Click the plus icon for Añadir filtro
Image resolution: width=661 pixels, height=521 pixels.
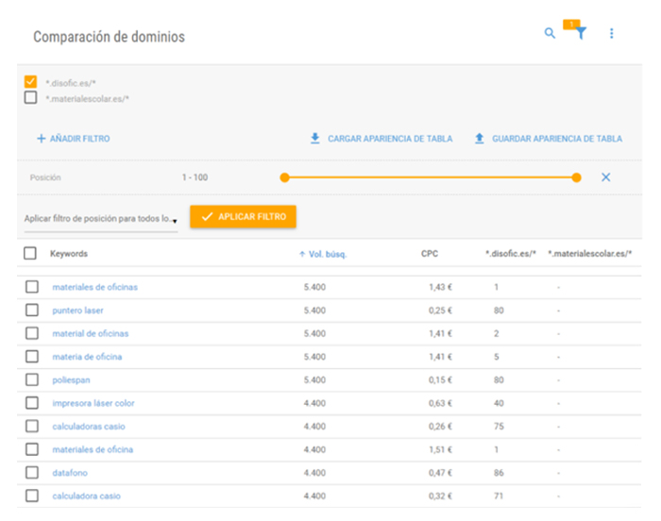(x=41, y=139)
